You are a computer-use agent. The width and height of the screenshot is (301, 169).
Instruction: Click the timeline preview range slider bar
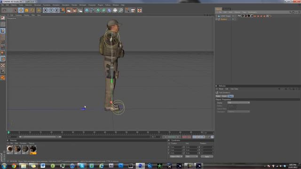pos(40,137)
